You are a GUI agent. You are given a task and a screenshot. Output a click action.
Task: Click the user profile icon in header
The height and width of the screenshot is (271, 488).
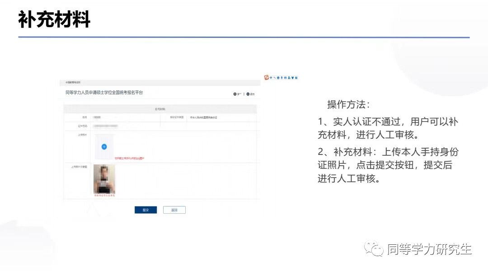click(x=235, y=94)
